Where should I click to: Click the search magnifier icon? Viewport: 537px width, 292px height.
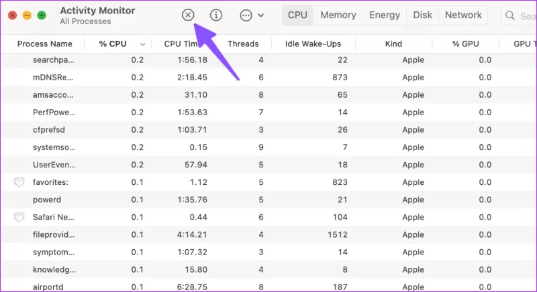pyautogui.click(x=510, y=15)
